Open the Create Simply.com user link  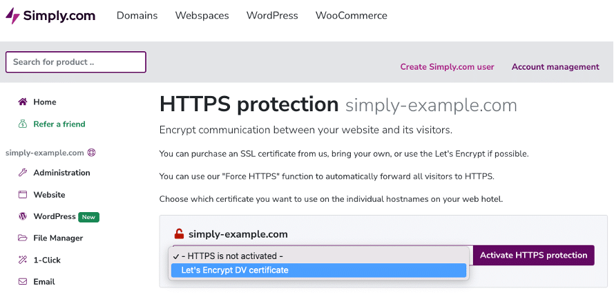pos(447,67)
